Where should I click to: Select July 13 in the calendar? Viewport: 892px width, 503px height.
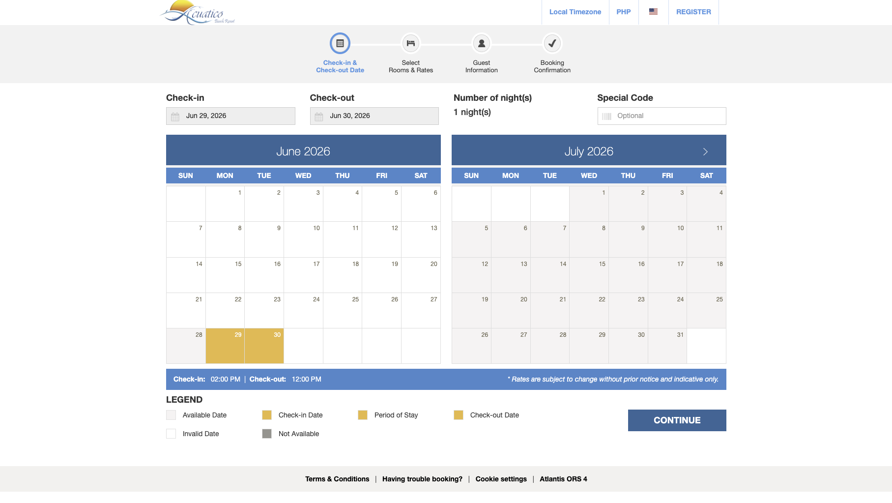click(x=511, y=275)
